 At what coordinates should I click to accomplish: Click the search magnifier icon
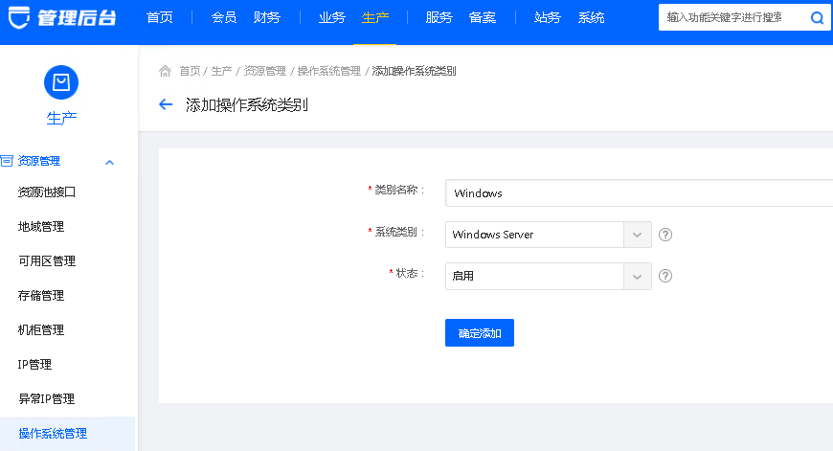[x=816, y=17]
